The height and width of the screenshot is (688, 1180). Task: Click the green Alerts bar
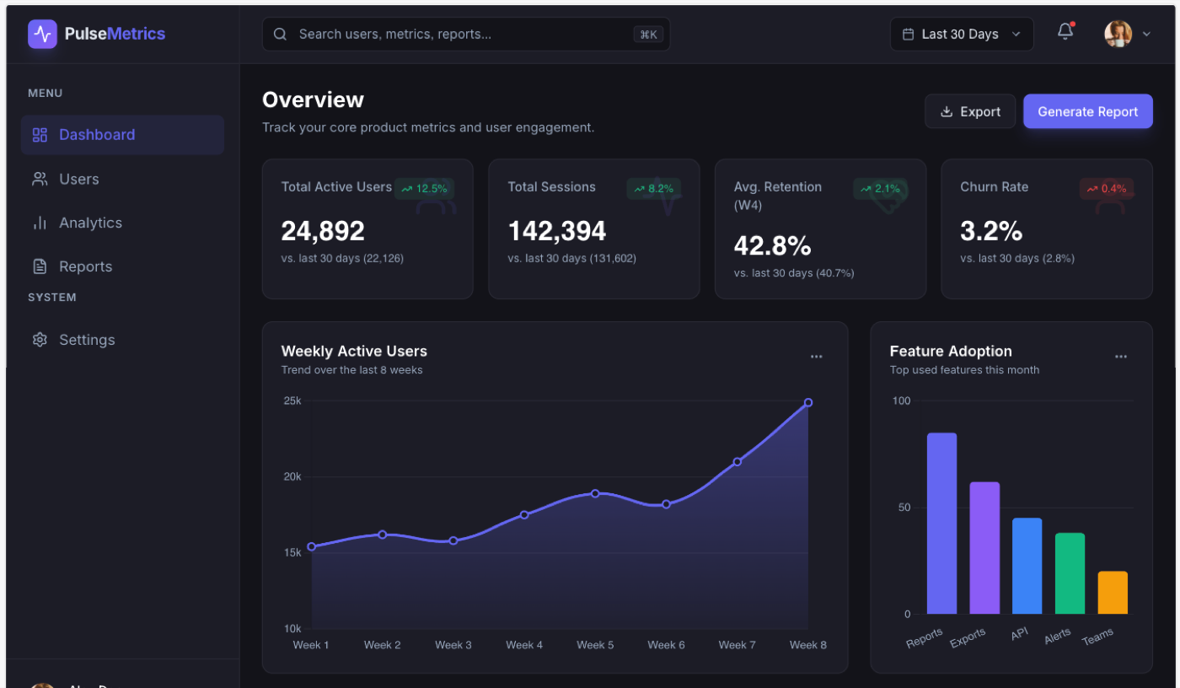[x=1070, y=573]
